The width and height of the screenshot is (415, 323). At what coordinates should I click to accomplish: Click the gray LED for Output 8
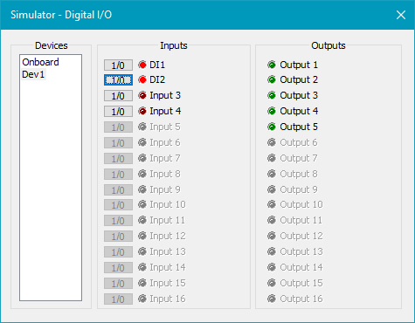[x=272, y=174]
